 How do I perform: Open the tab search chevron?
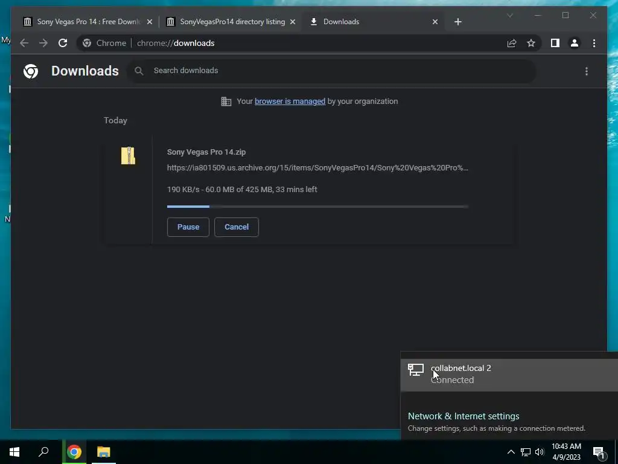click(x=509, y=15)
